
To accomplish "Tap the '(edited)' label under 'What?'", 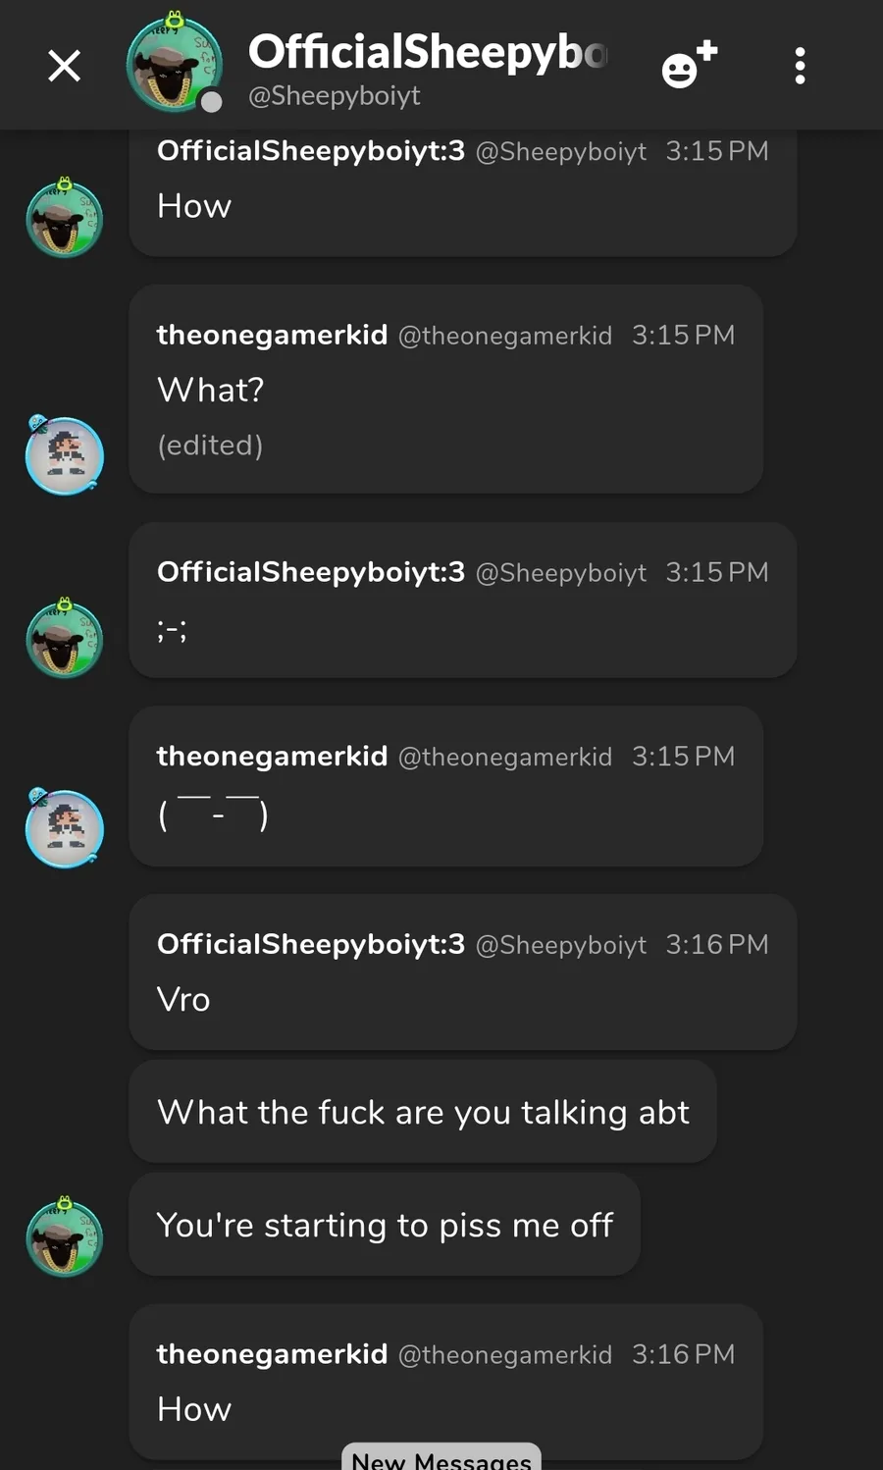I will click(210, 446).
